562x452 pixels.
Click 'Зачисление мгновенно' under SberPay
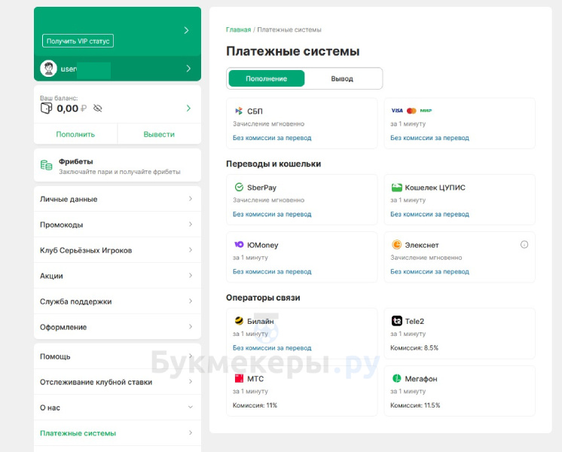(x=268, y=200)
